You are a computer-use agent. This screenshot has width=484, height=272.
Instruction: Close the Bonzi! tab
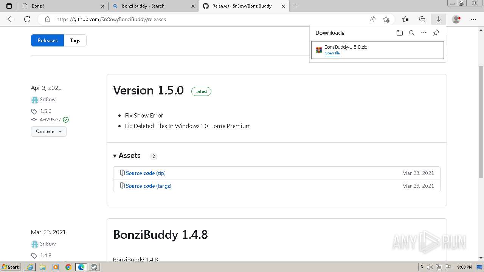pyautogui.click(x=102, y=6)
